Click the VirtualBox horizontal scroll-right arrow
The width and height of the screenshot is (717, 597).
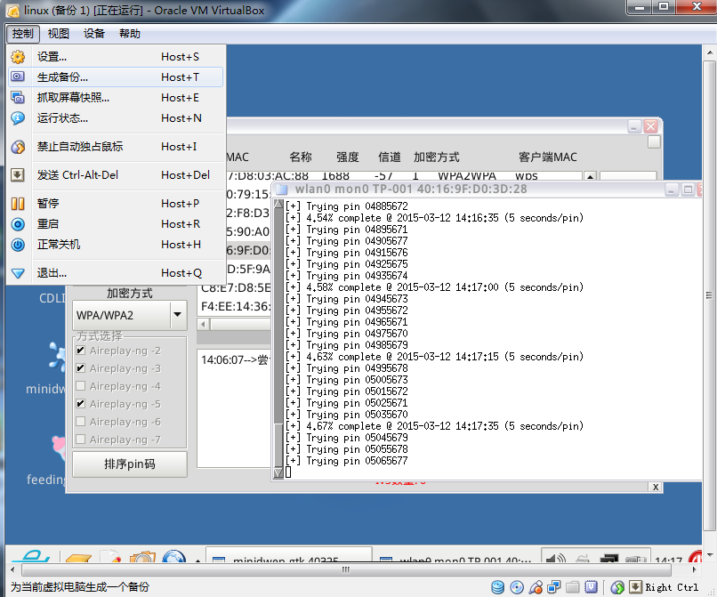pos(695,570)
